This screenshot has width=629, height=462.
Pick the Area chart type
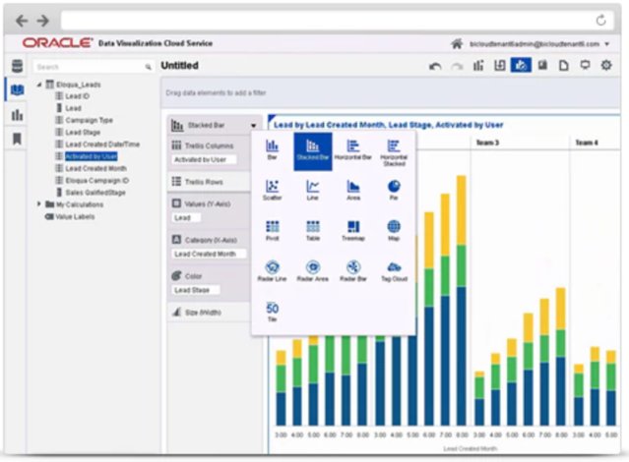tap(353, 191)
